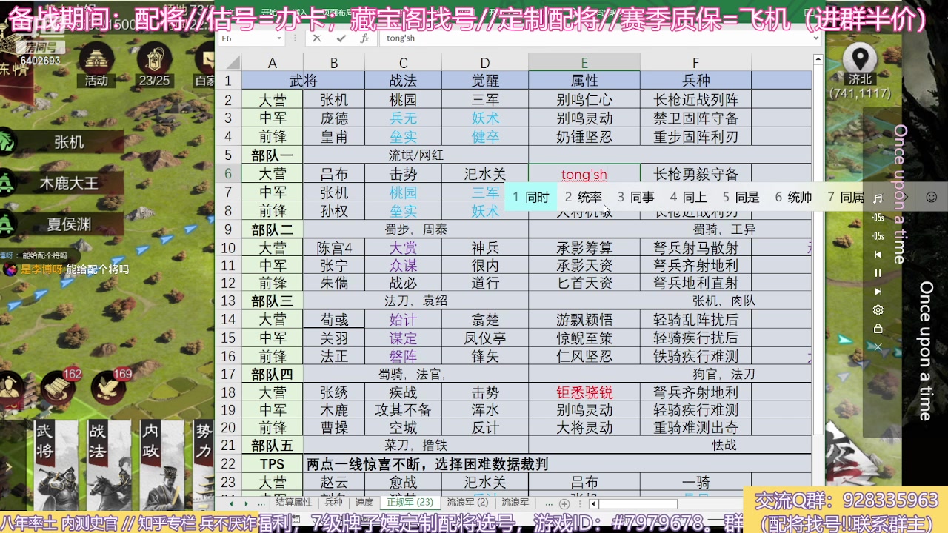
Task: Click cell 承影筹算 in row 10
Action: (584, 248)
